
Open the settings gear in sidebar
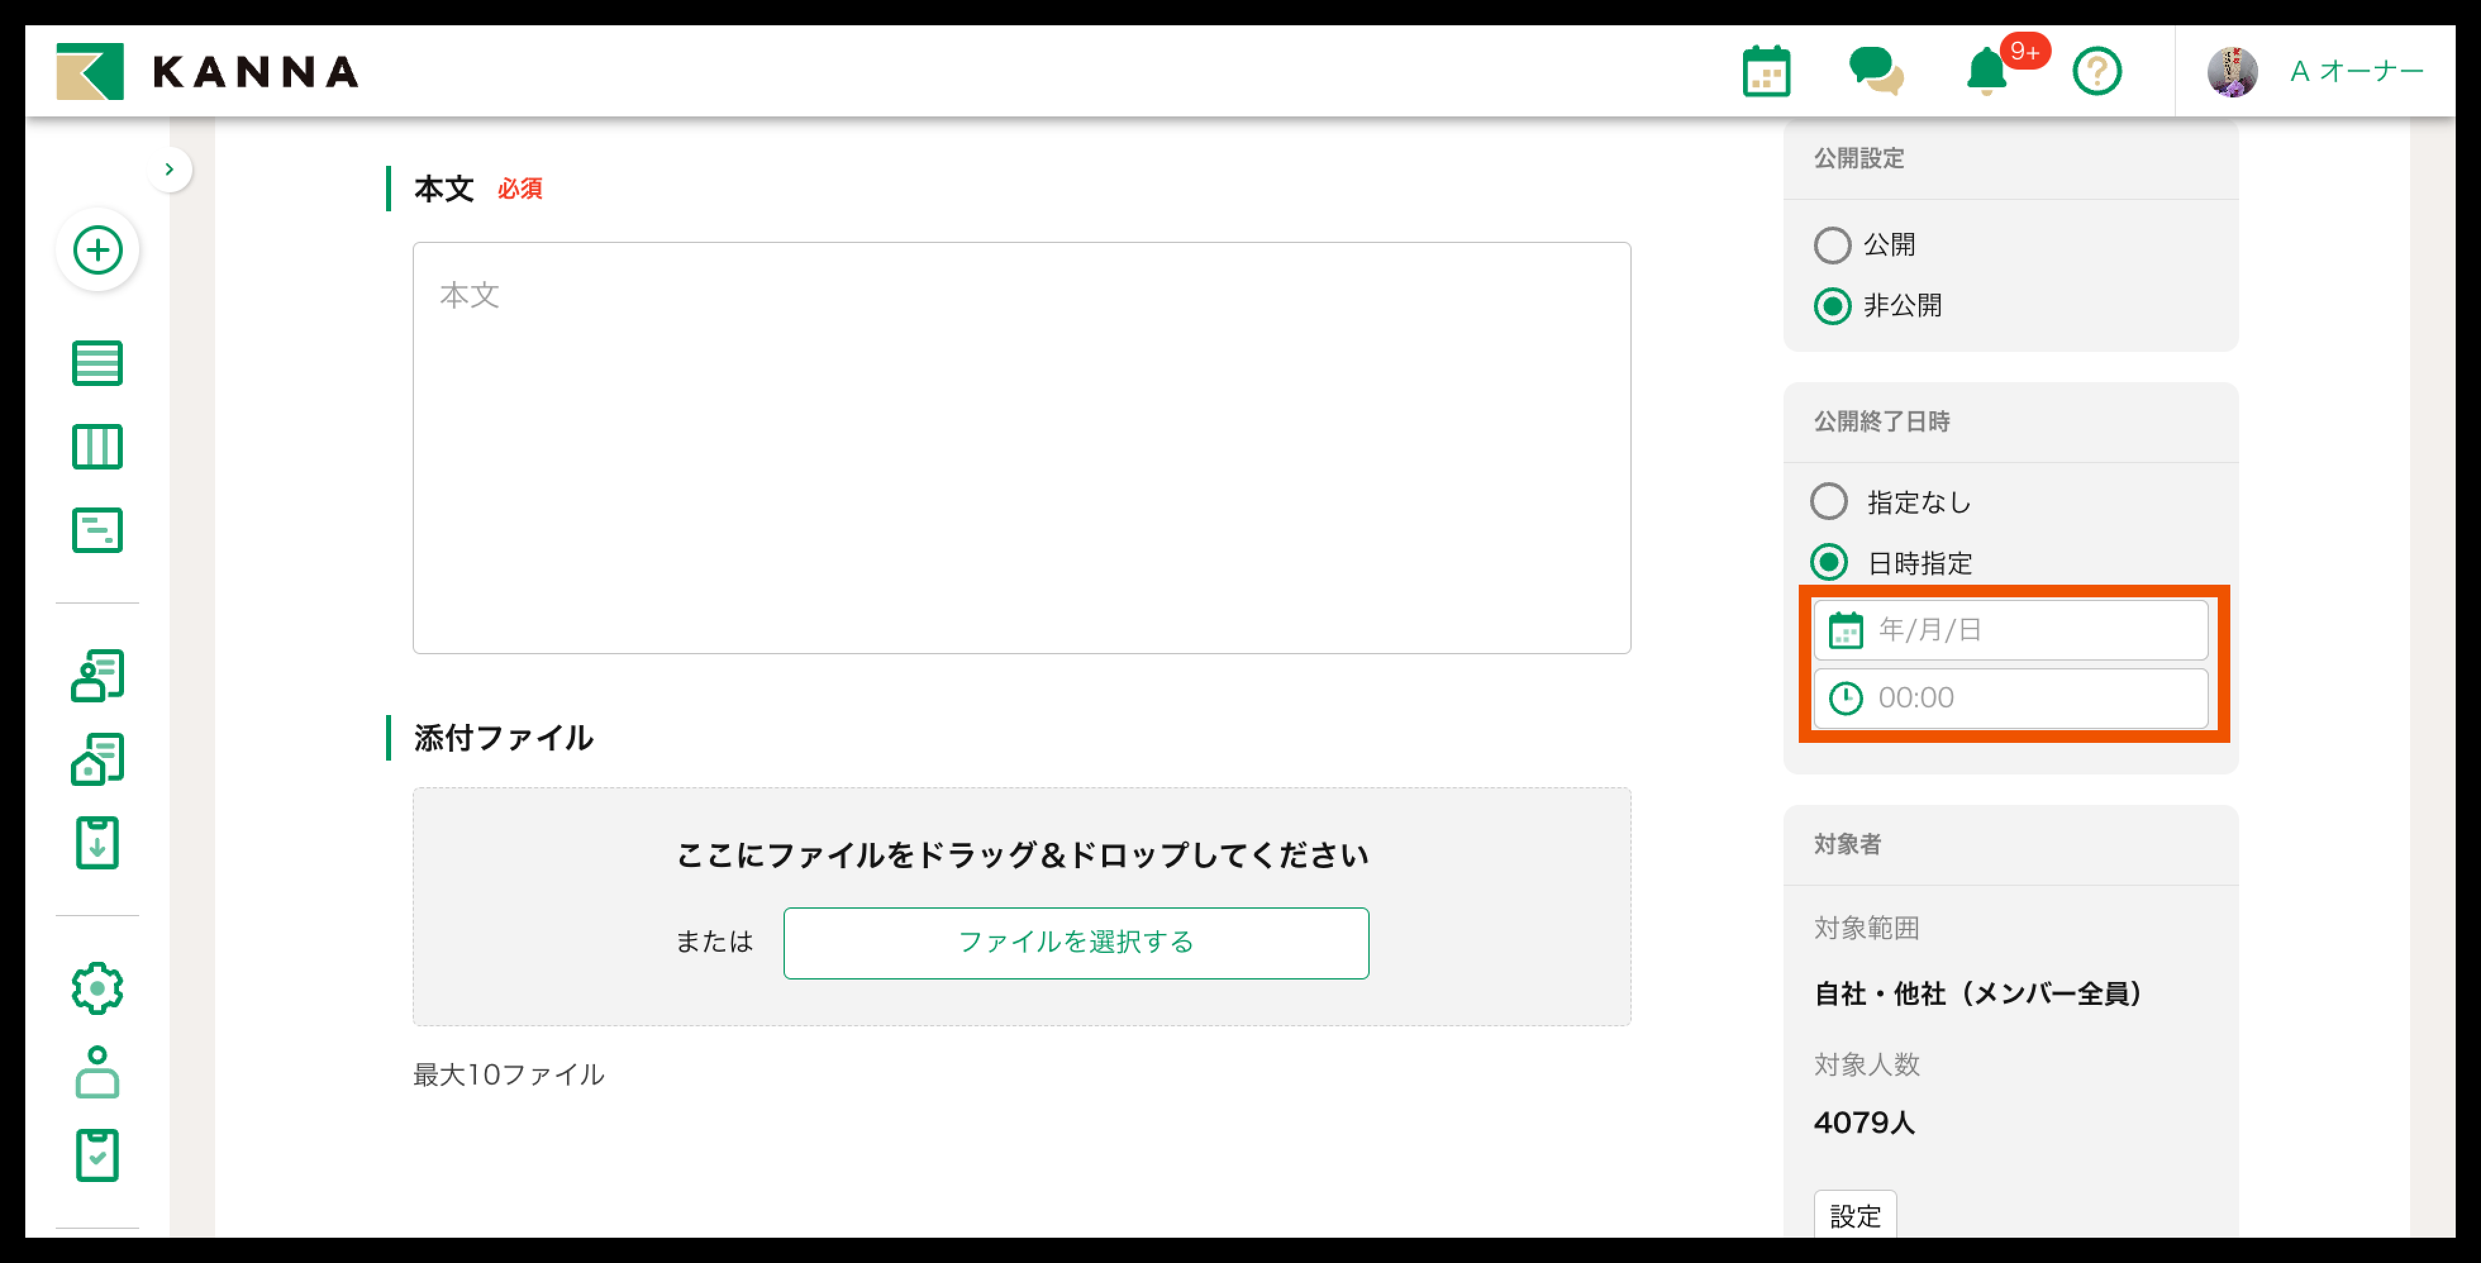click(x=97, y=988)
